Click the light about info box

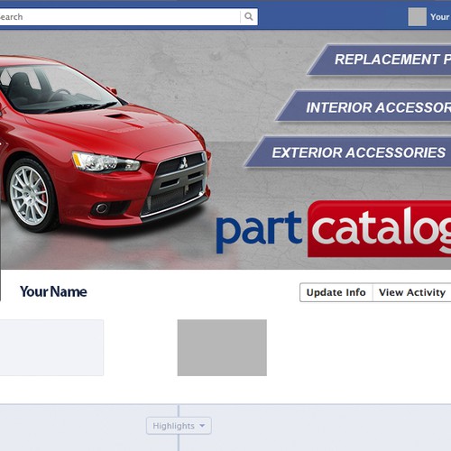pos(51,347)
